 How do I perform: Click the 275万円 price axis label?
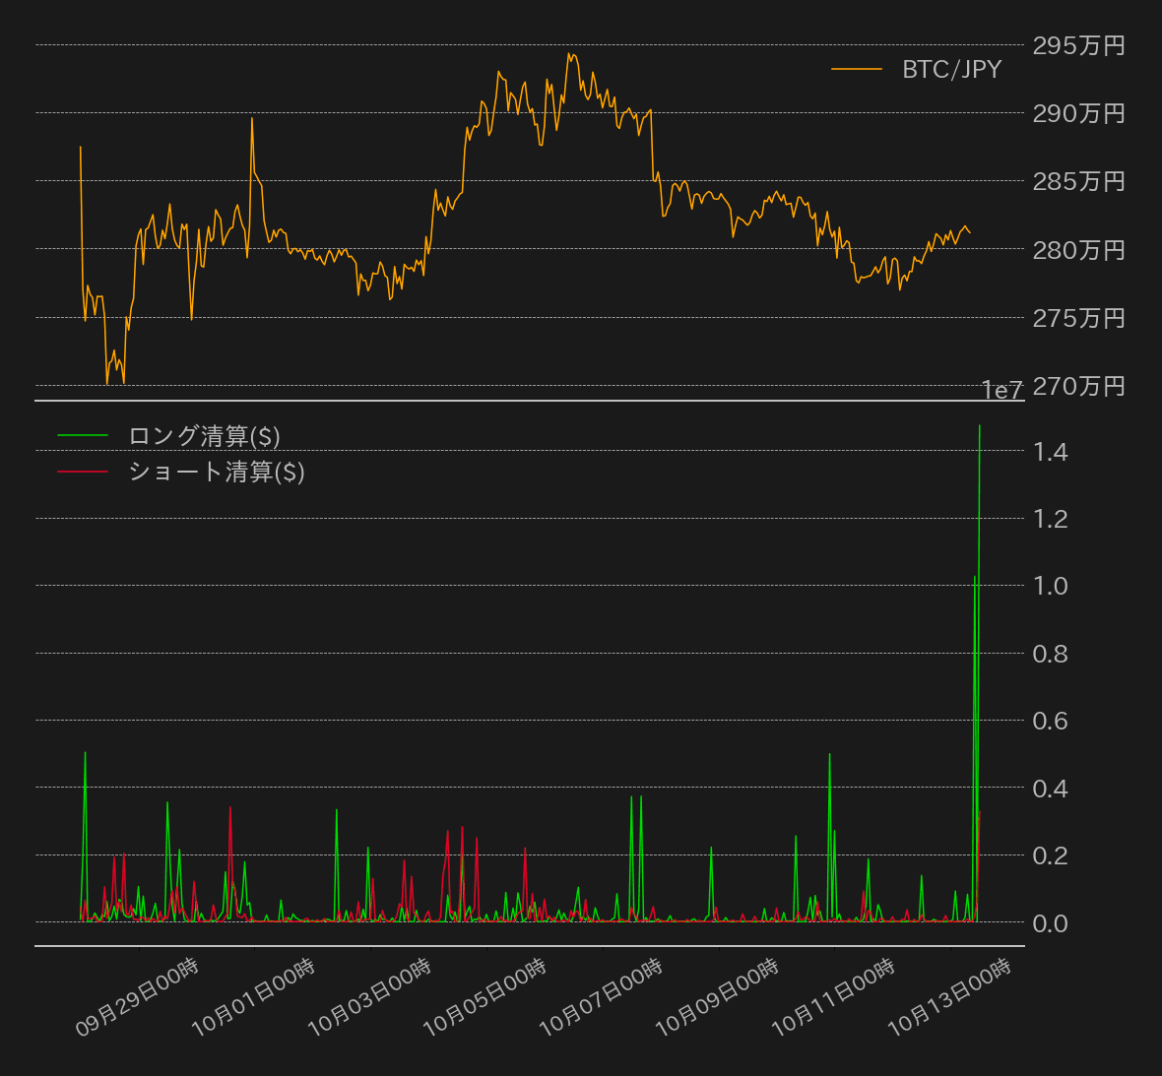(x=1078, y=318)
